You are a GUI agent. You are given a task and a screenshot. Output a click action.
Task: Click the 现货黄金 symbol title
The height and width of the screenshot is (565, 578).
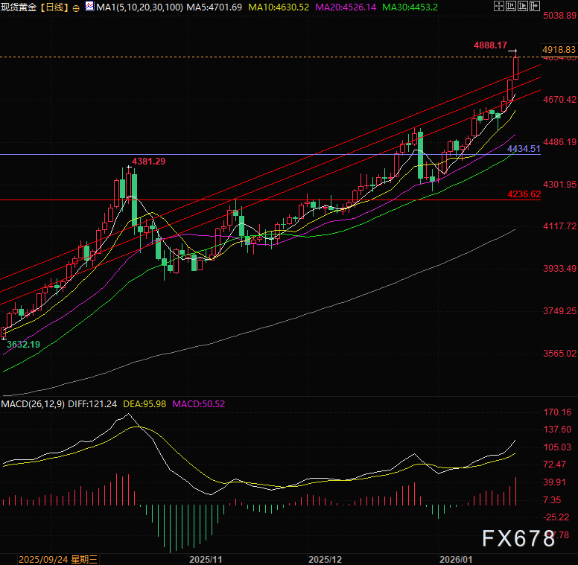tap(19, 7)
